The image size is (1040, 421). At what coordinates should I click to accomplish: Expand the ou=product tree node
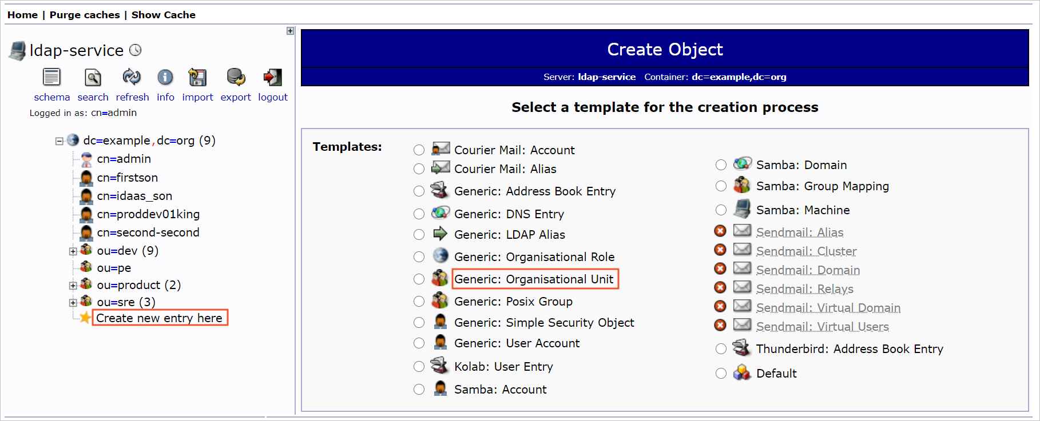tap(73, 286)
